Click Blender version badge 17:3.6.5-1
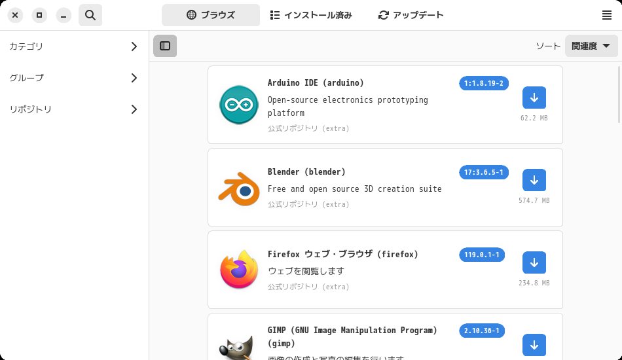622x360 pixels. [x=484, y=172]
